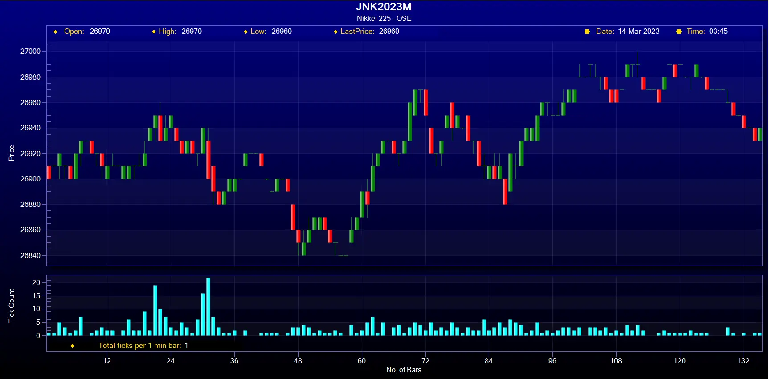
Task: Click the 36 bar number axis label
Action: 234,361
